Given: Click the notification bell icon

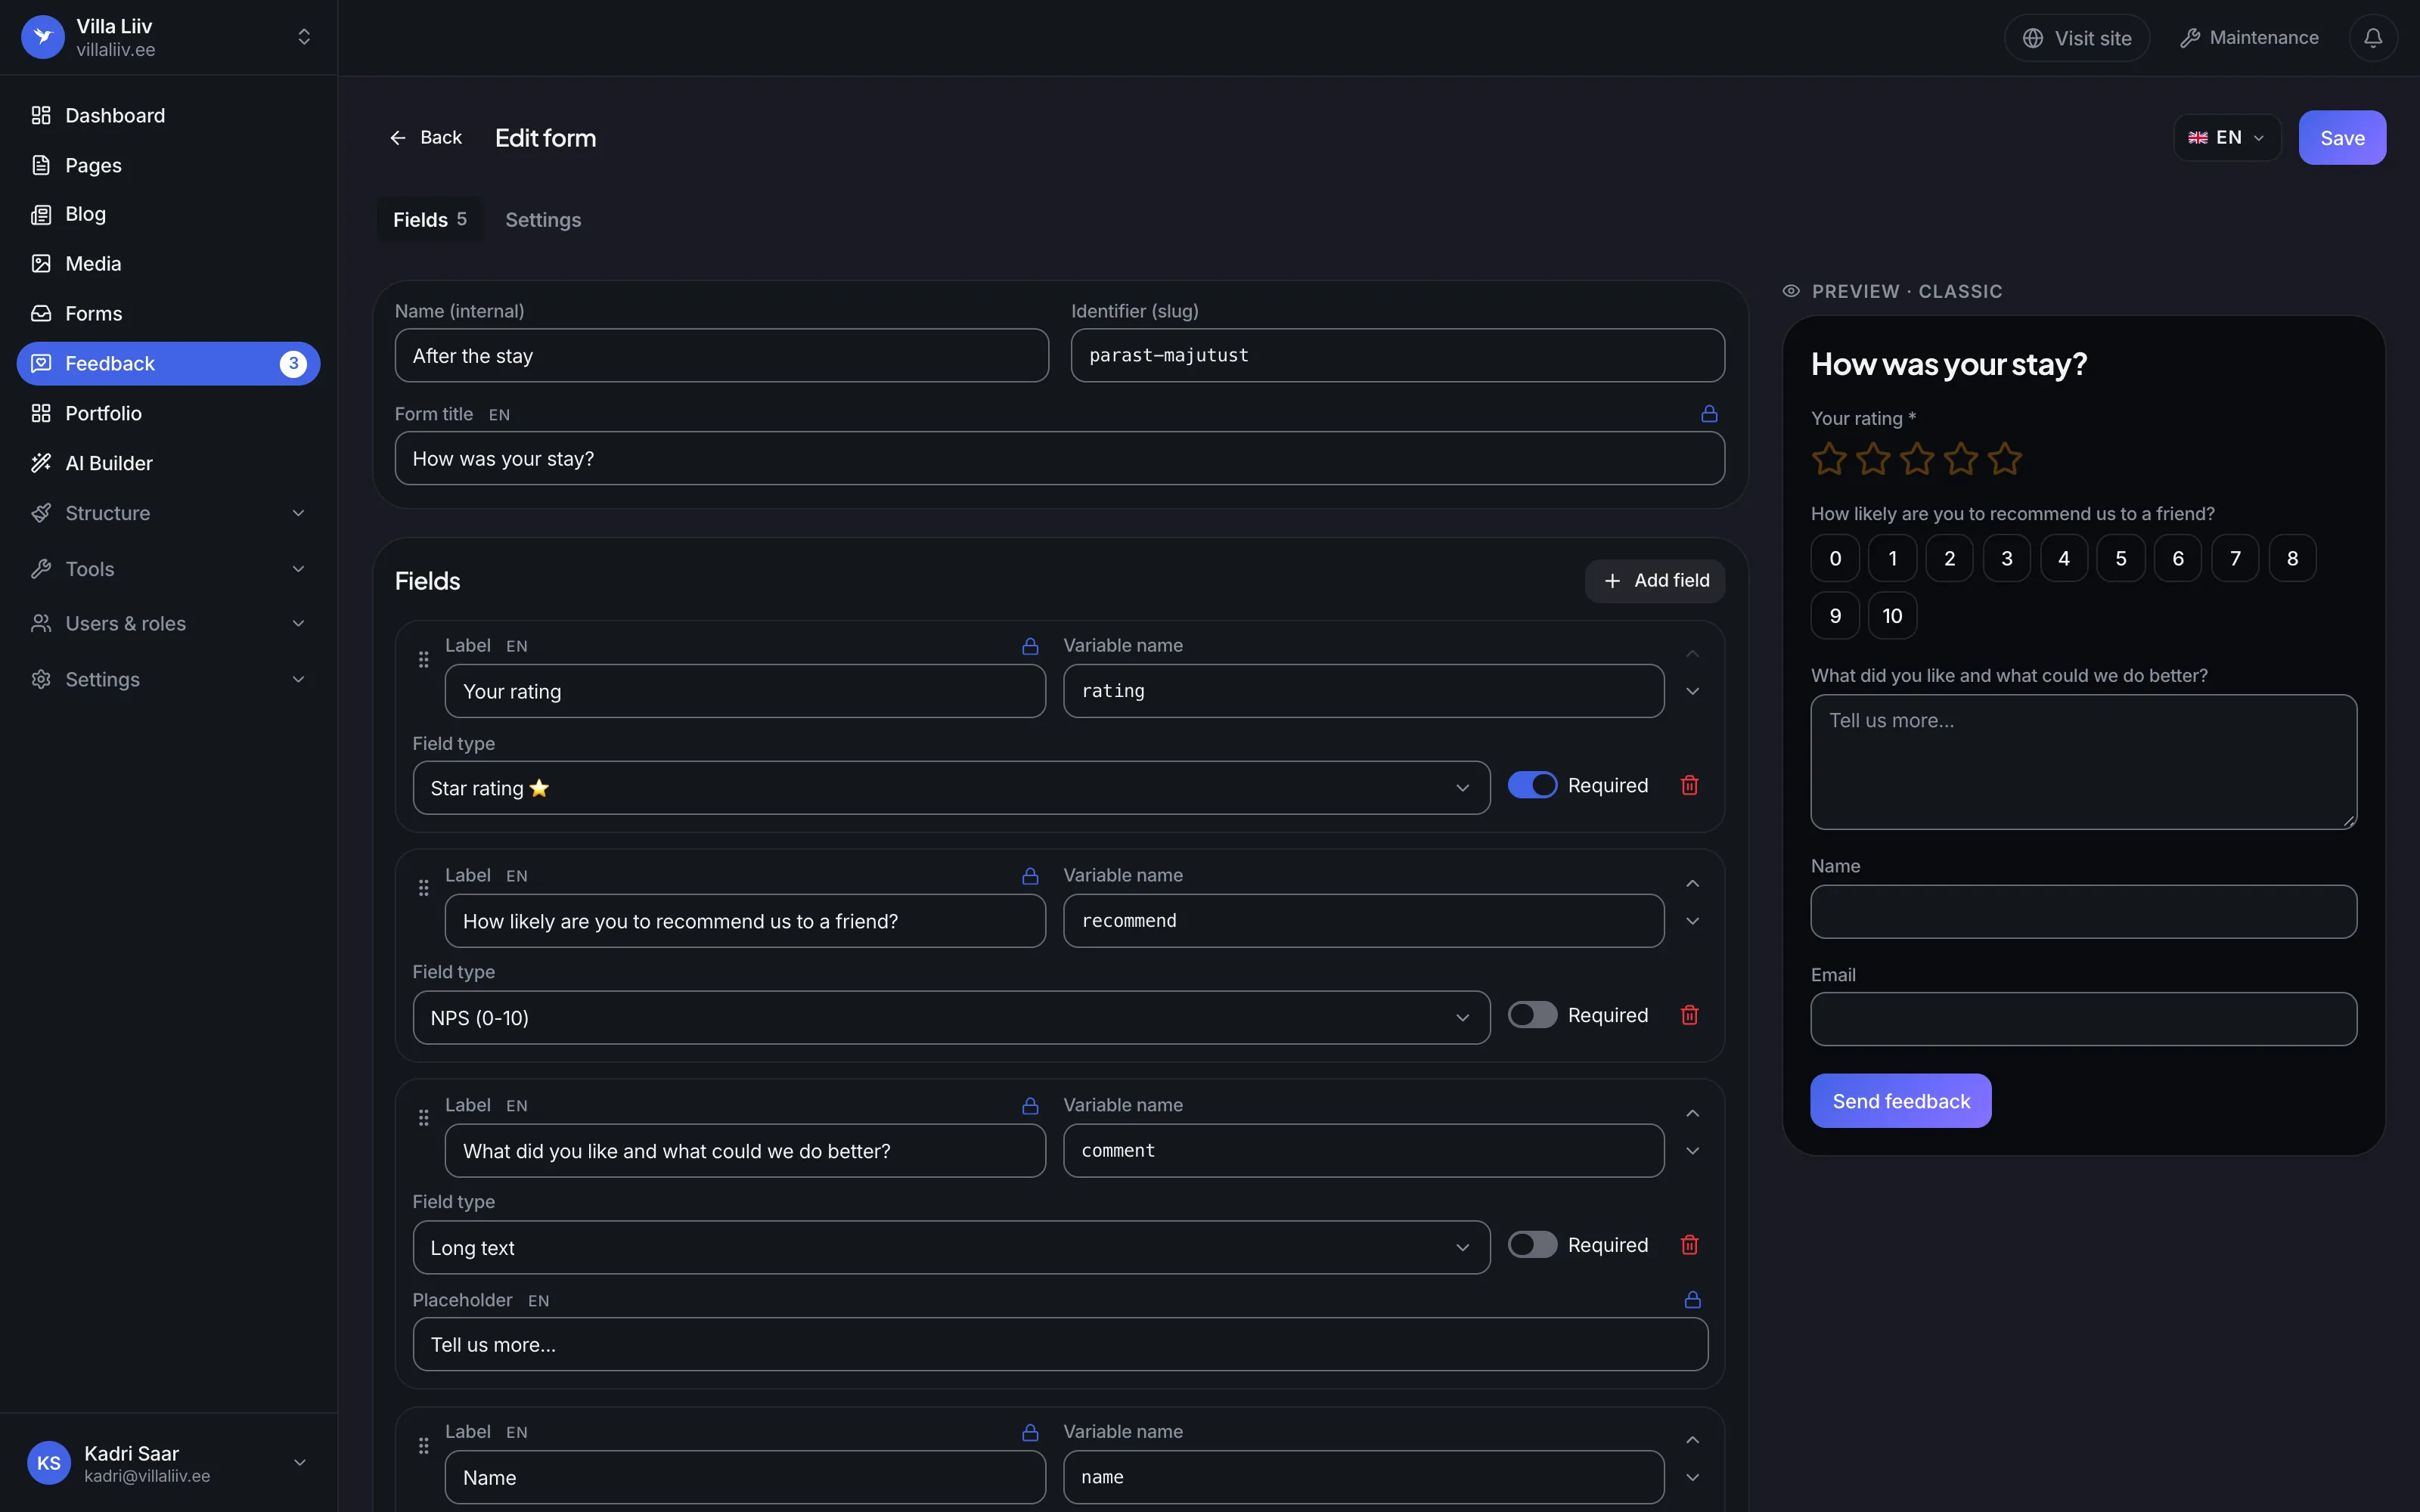Looking at the screenshot, I should [2372, 38].
